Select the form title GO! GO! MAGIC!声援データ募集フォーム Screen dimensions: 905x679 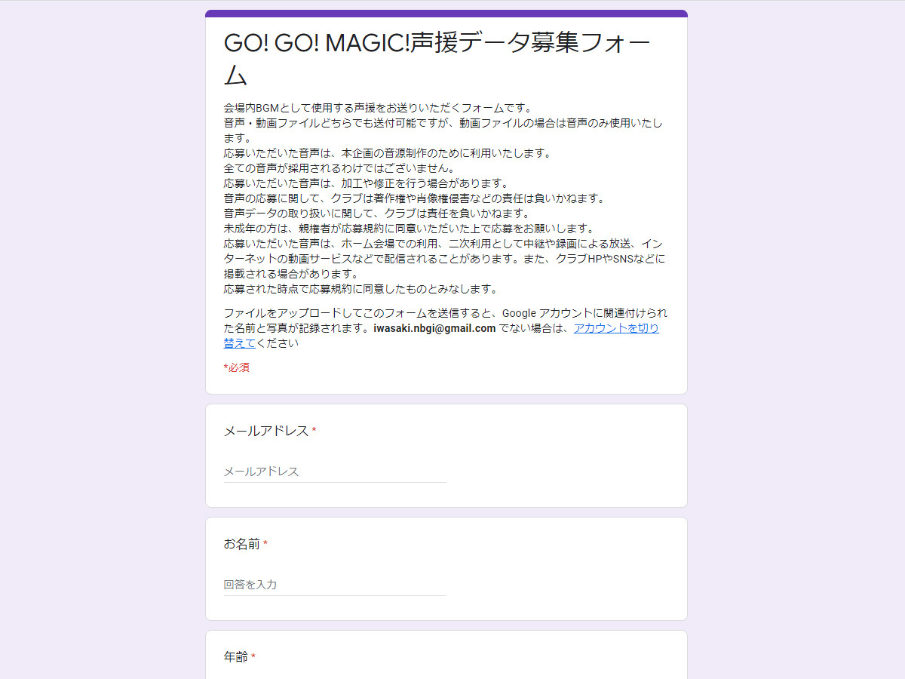coord(437,58)
